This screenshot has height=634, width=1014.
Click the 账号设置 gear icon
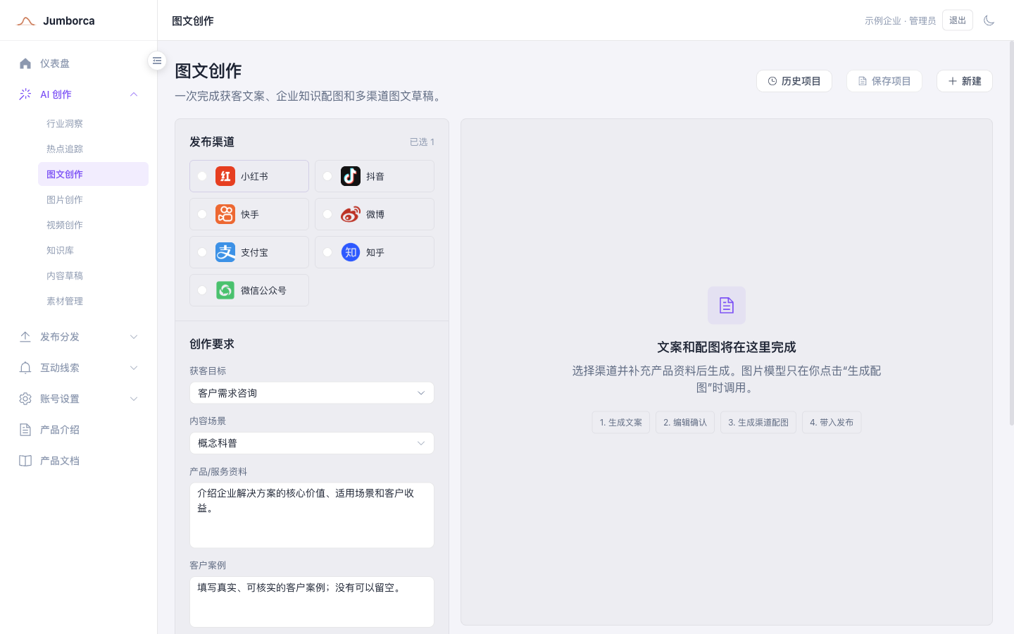[x=25, y=399]
